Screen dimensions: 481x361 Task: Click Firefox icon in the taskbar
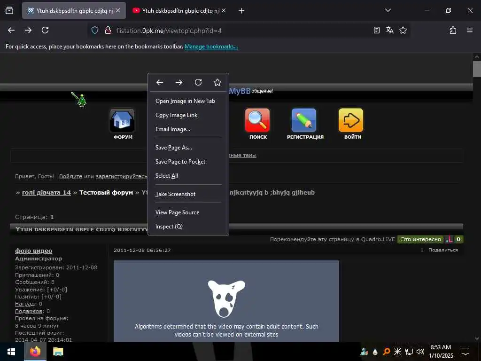tap(35, 352)
